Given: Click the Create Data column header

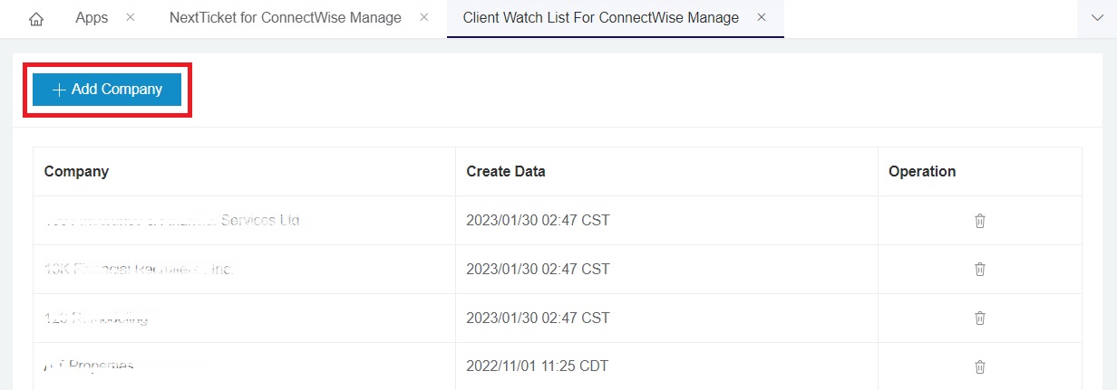Looking at the screenshot, I should (505, 172).
